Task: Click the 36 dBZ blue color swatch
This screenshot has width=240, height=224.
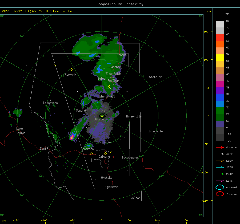Action: click(x=220, y=97)
